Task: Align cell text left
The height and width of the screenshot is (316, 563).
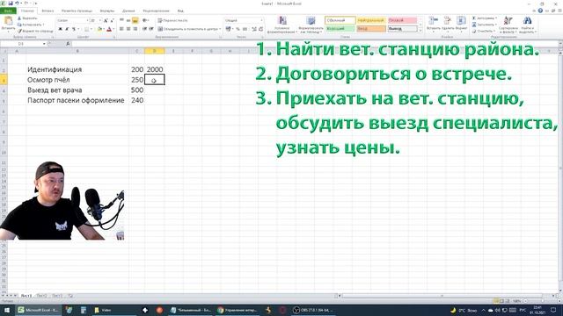Action: [121, 29]
